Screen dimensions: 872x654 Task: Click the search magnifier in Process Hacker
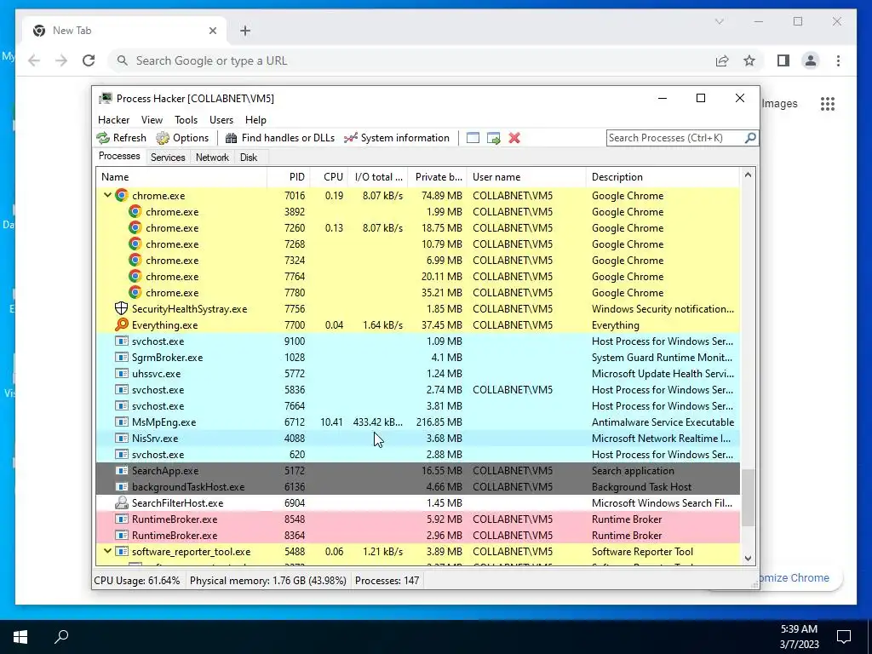tap(750, 137)
